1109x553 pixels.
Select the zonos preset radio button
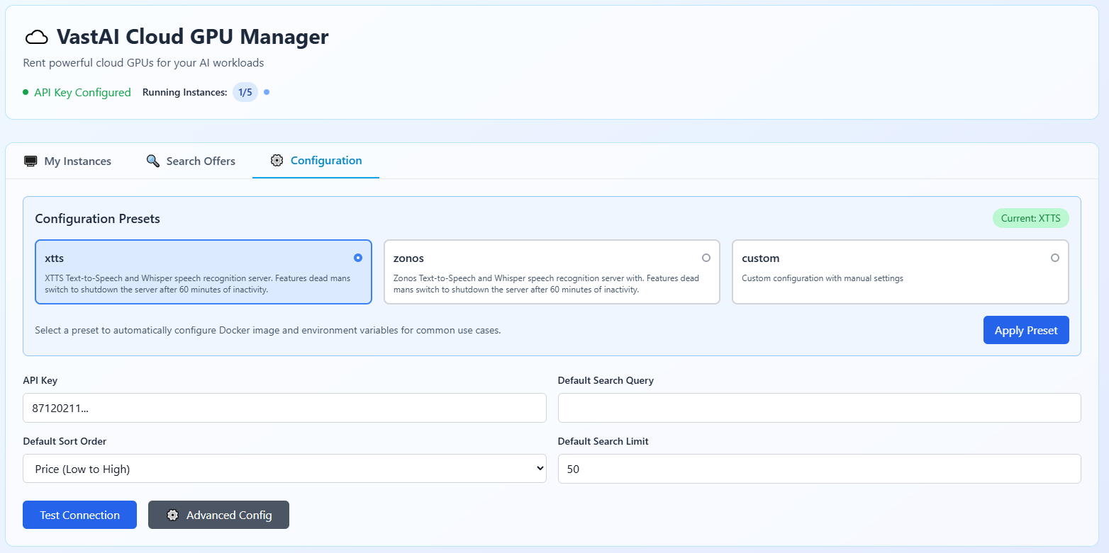point(706,258)
